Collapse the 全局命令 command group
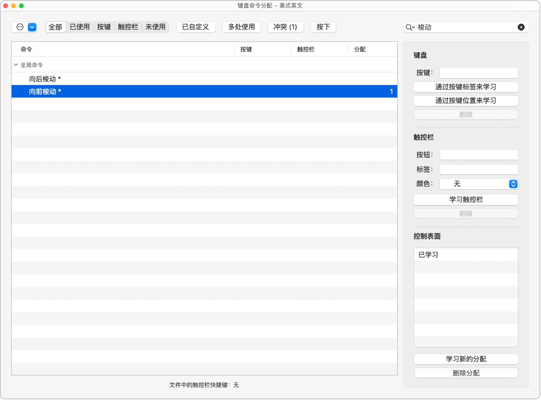 (x=15, y=64)
